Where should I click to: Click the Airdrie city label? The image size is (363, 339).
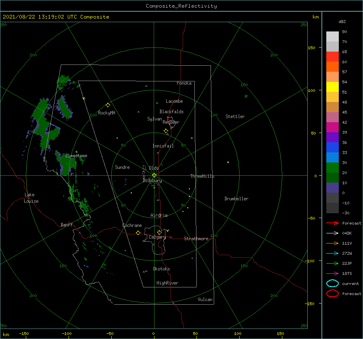159,215
